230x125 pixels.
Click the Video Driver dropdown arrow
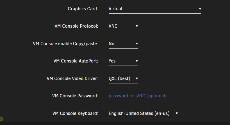137,79
